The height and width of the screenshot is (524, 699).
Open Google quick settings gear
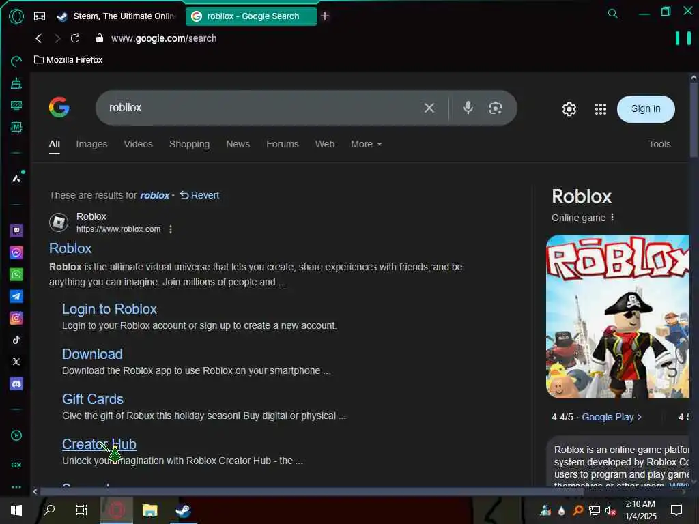coord(569,109)
